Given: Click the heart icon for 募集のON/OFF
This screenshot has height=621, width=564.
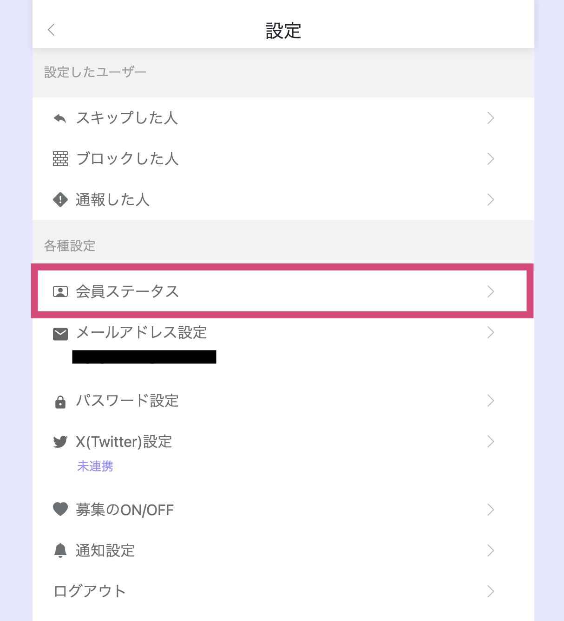Looking at the screenshot, I should [60, 509].
